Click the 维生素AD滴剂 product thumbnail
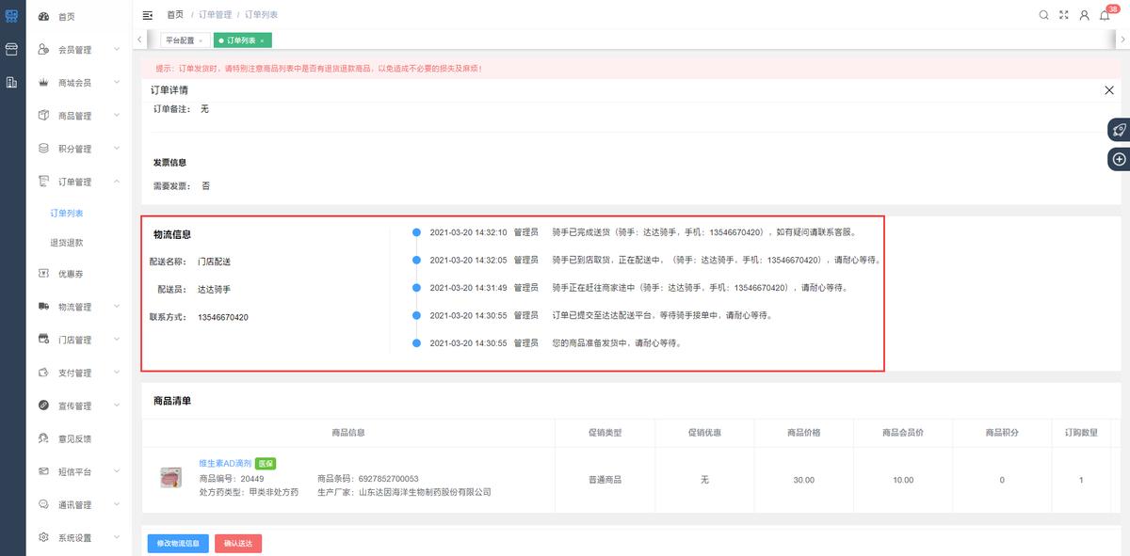 point(170,478)
